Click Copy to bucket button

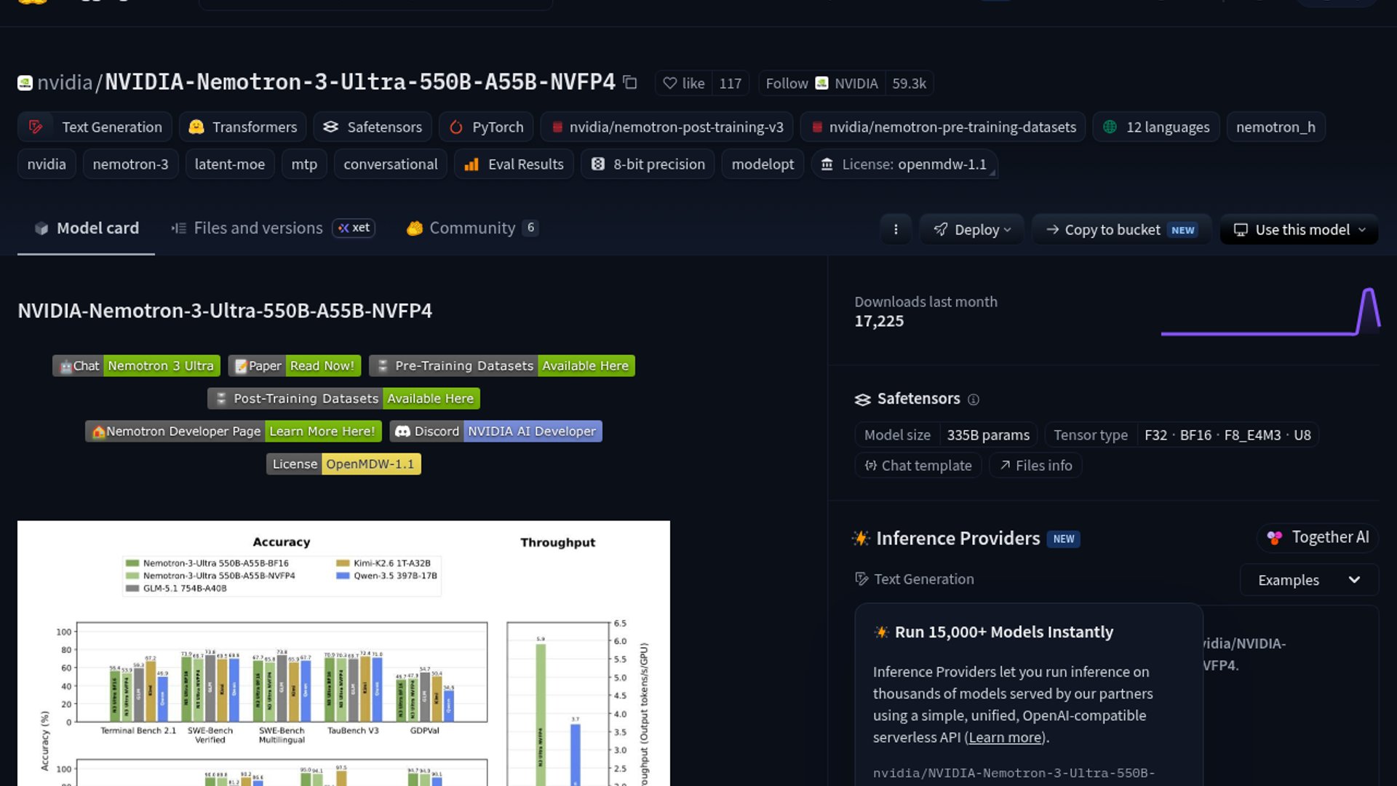[x=1121, y=230]
